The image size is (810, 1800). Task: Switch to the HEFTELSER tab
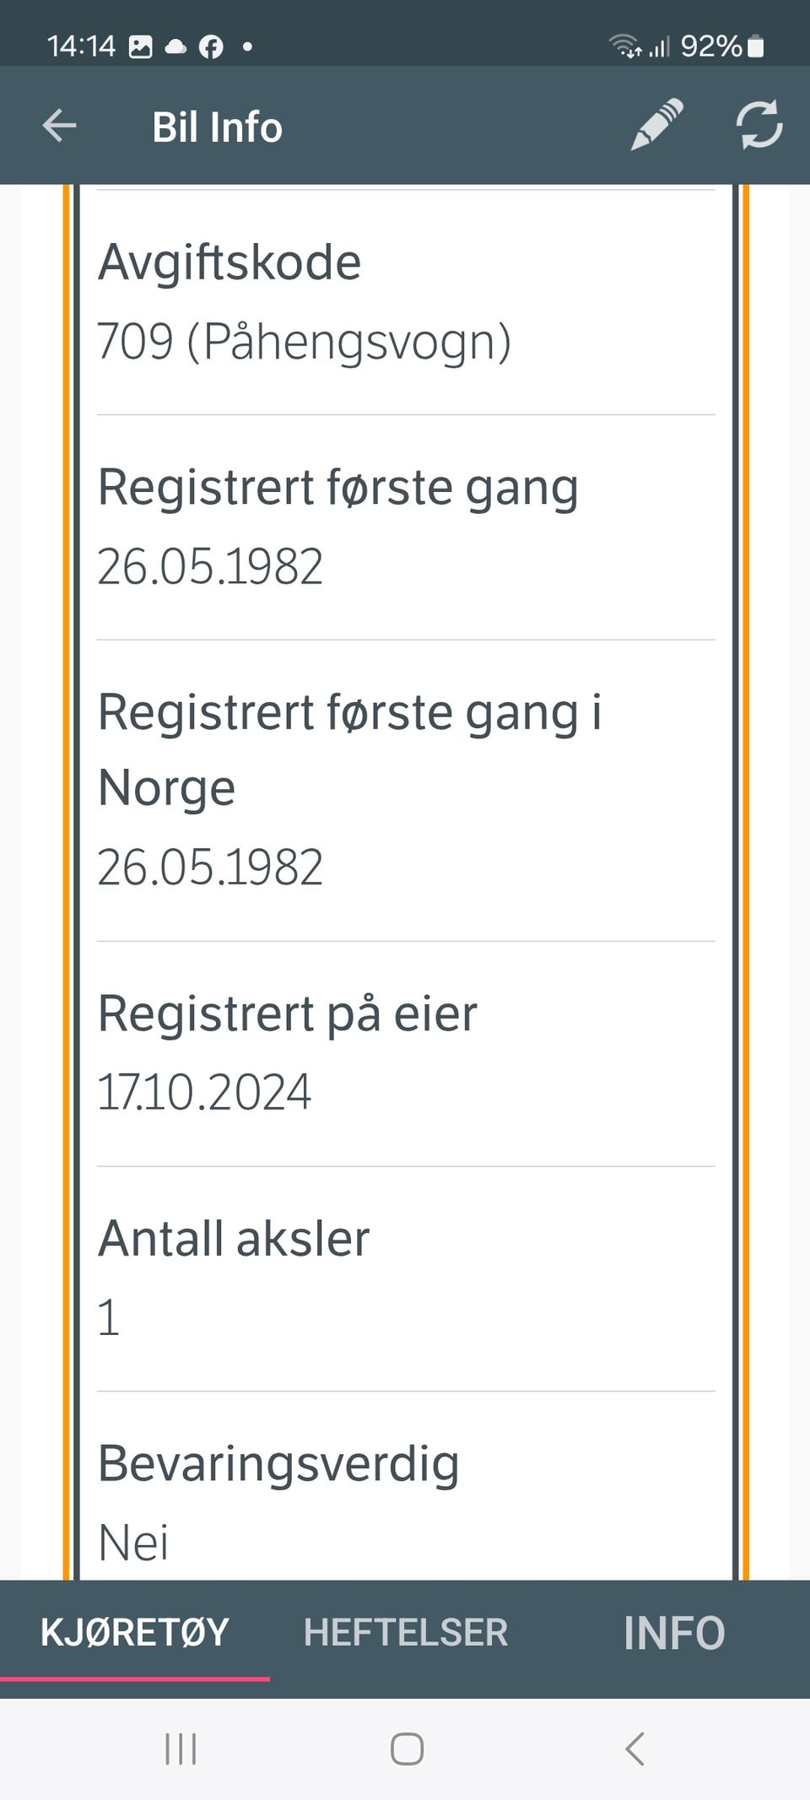pyautogui.click(x=405, y=1632)
